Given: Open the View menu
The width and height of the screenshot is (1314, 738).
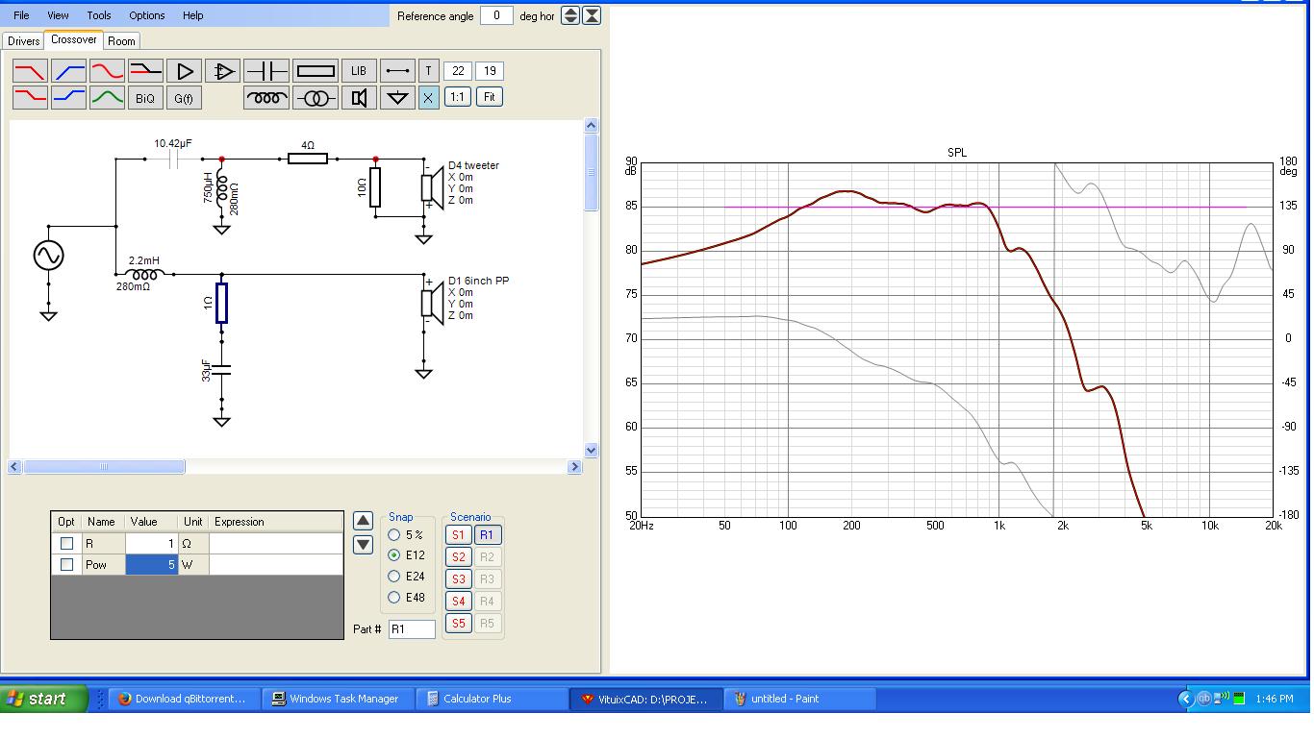Looking at the screenshot, I should point(58,15).
